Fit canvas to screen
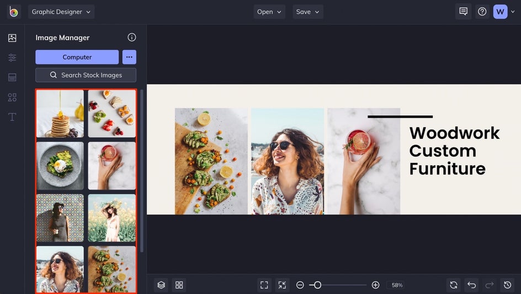Screen dimensions: 521x294 pyautogui.click(x=264, y=285)
